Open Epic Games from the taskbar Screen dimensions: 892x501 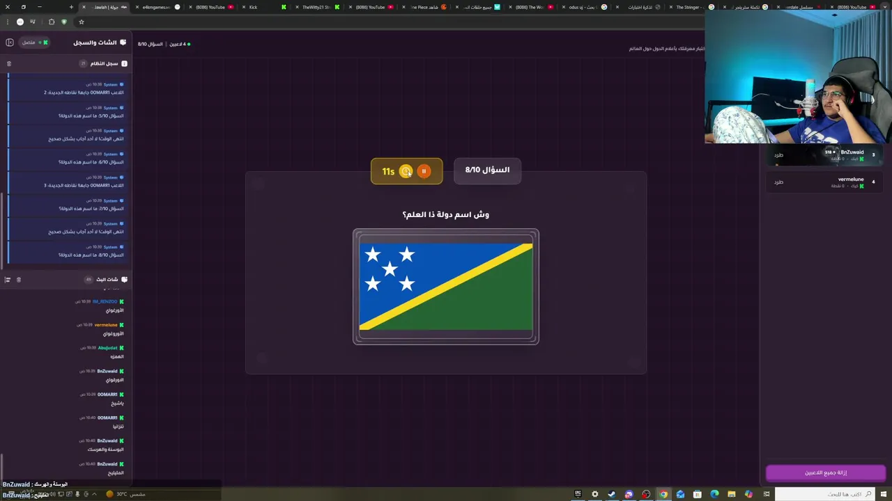(578, 494)
